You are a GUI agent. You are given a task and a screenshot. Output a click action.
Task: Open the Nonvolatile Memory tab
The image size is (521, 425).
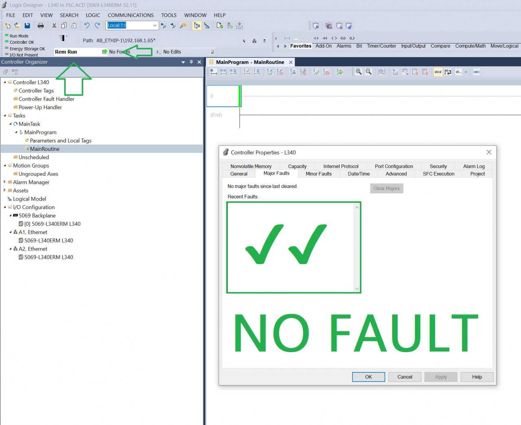251,166
